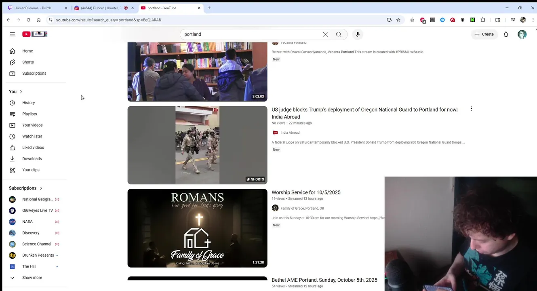Click Family of Grace, Portland, OR channel name
The image size is (537, 291).
tap(302, 208)
